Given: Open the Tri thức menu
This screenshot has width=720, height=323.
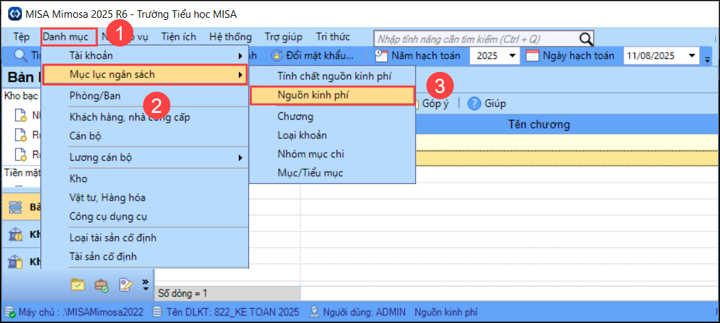Looking at the screenshot, I should click(x=333, y=37).
